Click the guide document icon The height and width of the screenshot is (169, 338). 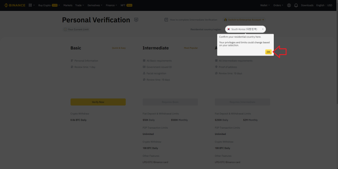(166, 20)
